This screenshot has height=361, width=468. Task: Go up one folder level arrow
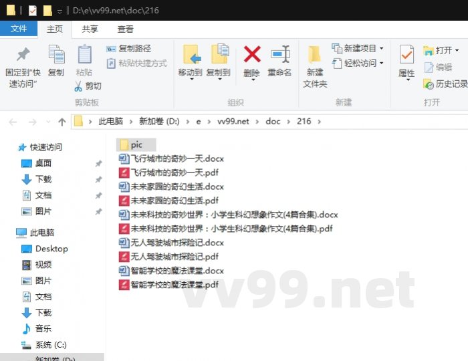coord(62,122)
